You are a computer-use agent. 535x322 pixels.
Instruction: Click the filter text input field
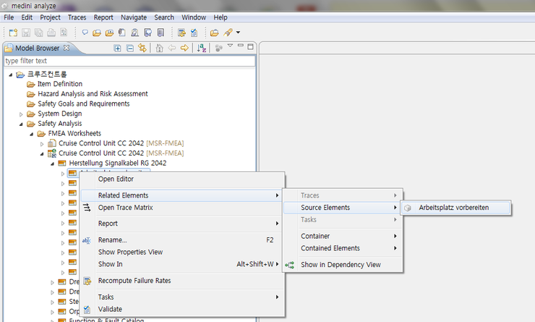[129, 62]
